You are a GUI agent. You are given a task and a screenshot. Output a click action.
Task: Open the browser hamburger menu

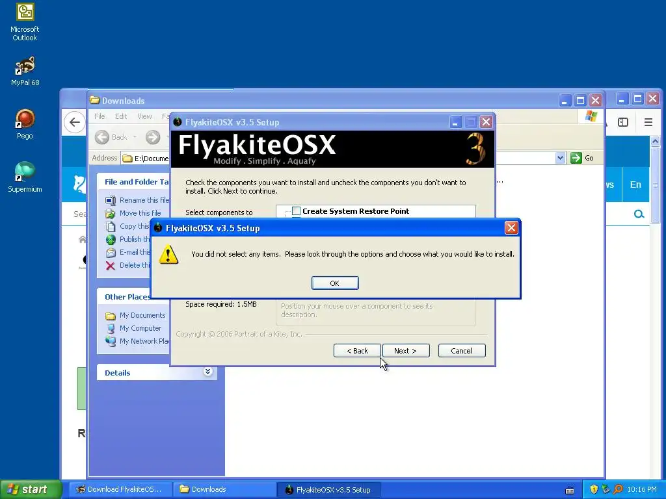(x=648, y=122)
